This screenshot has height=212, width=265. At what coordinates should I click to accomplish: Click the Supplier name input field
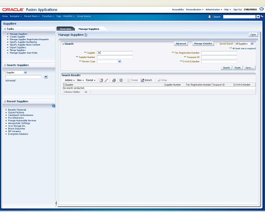click(x=115, y=53)
